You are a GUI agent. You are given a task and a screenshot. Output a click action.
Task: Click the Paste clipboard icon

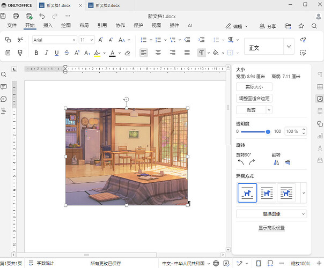(x=8, y=53)
